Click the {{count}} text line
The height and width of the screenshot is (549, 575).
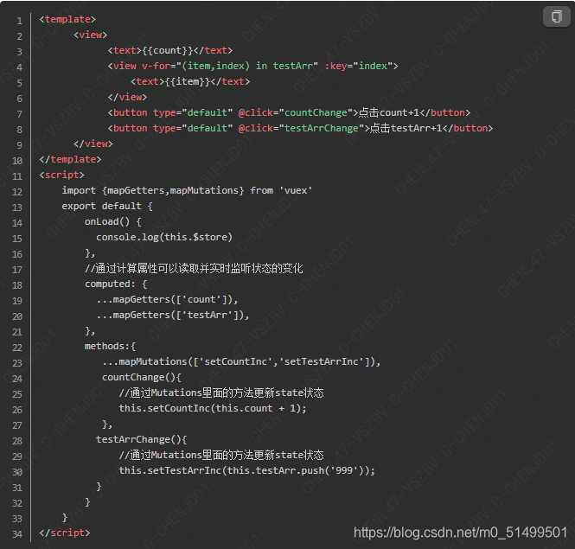[170, 51]
